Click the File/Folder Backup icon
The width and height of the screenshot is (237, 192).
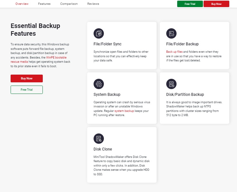click(171, 33)
